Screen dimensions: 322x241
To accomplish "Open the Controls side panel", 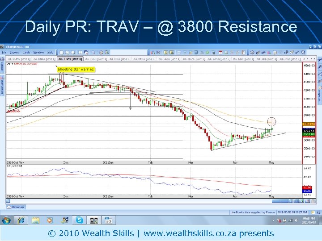I will point(2,65).
